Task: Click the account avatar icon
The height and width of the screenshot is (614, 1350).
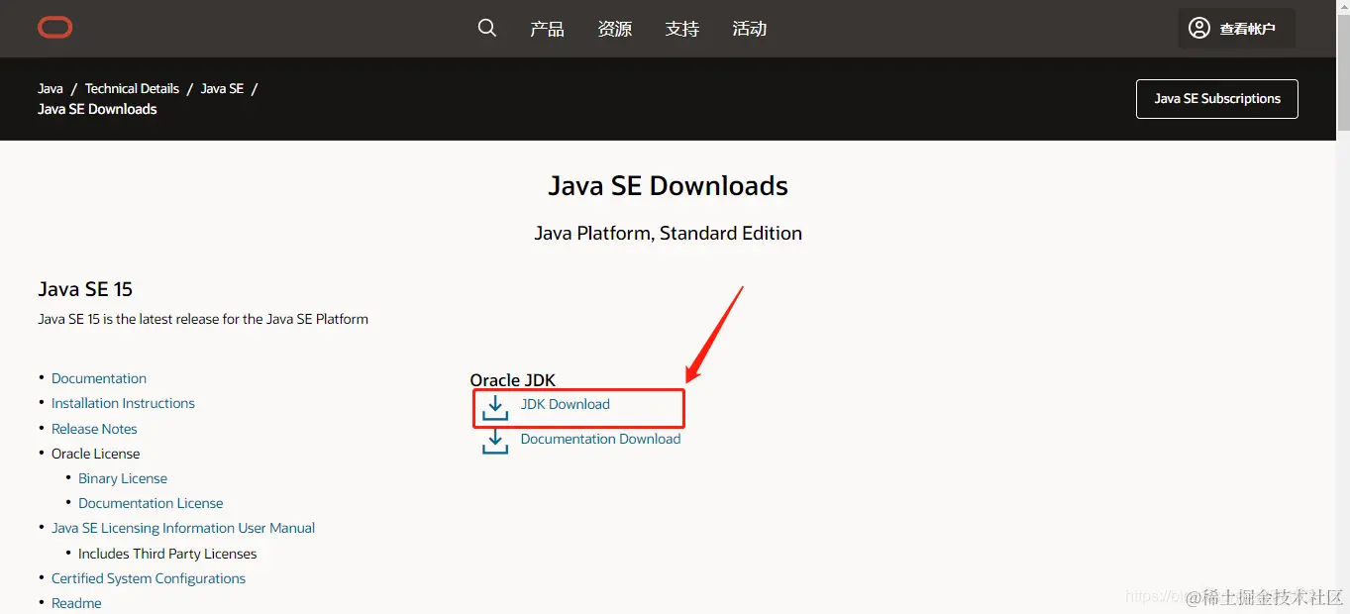Action: (1199, 28)
